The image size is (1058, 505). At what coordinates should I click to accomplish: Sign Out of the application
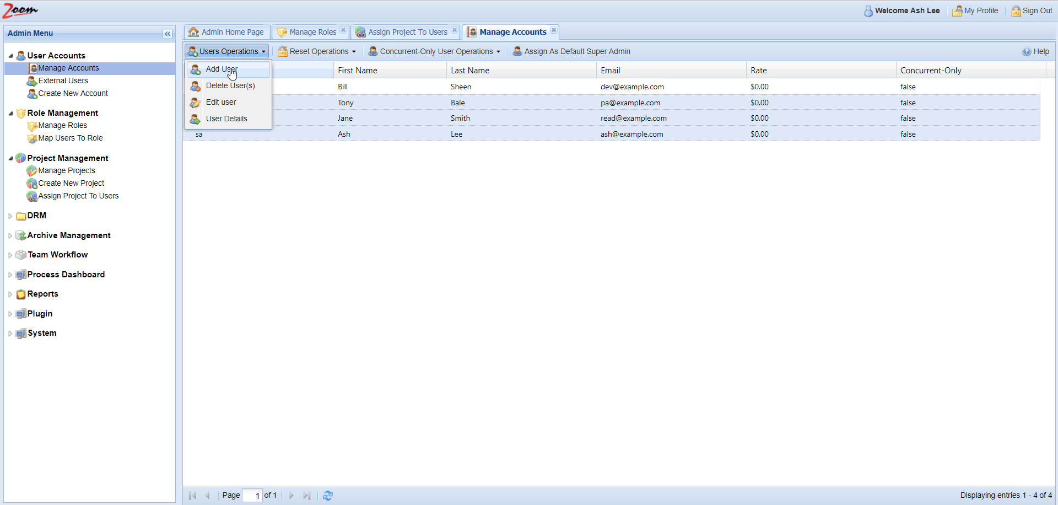(x=1032, y=11)
